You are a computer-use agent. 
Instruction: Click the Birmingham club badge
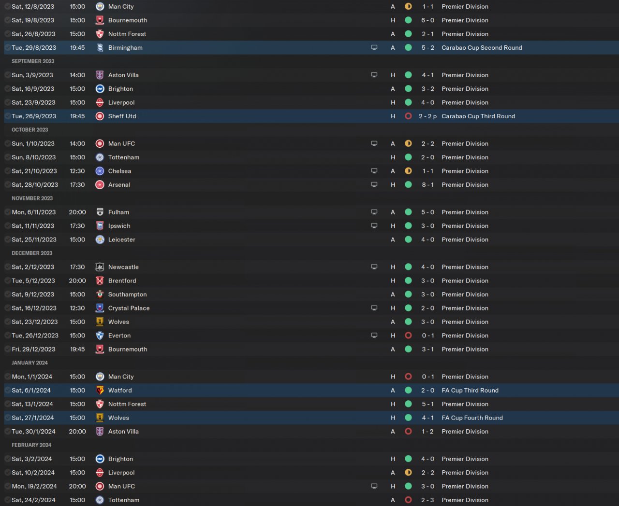tap(100, 48)
